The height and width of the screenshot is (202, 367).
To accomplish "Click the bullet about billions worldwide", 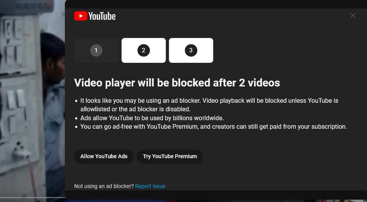I will tap(152, 118).
